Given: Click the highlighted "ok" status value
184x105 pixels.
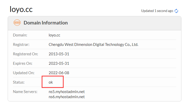Looking at the screenshot, I should (51, 82).
